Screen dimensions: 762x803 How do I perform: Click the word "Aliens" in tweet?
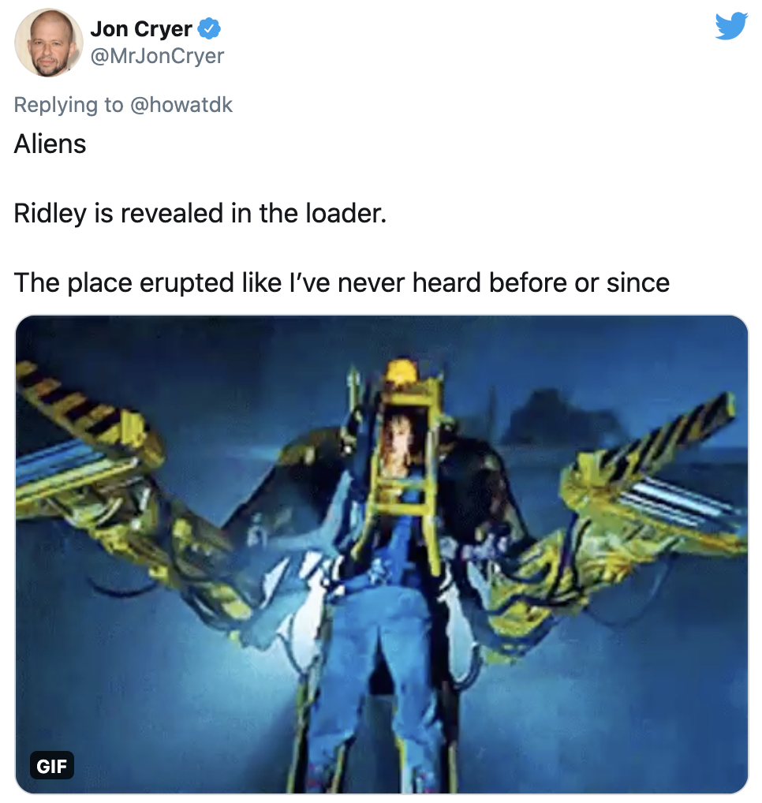50,144
